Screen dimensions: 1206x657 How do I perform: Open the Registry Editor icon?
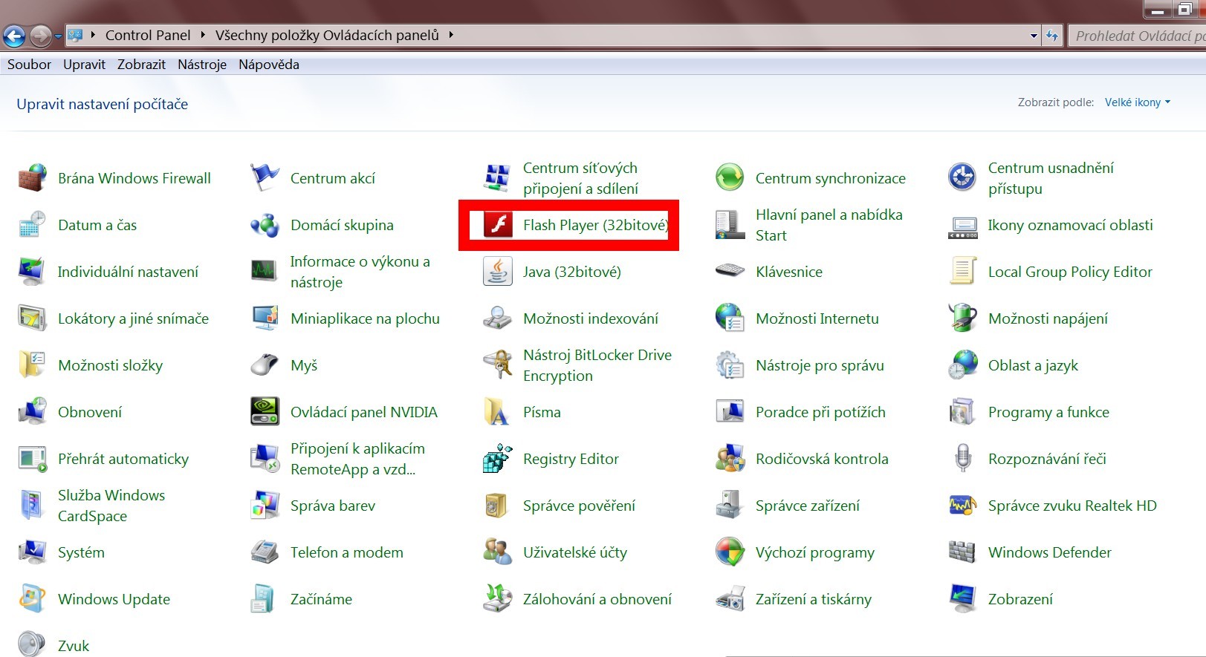coord(497,459)
